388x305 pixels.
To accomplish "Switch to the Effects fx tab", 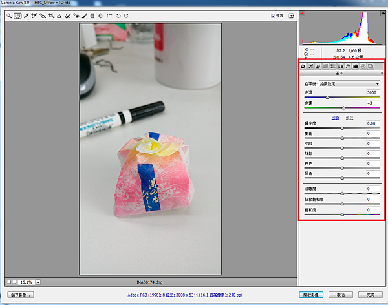I will coord(348,67).
